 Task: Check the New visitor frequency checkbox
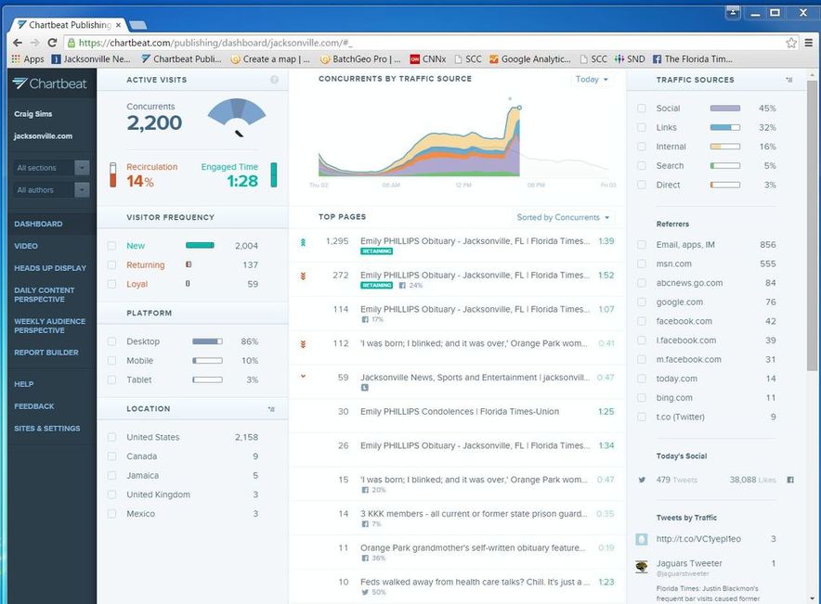point(111,246)
